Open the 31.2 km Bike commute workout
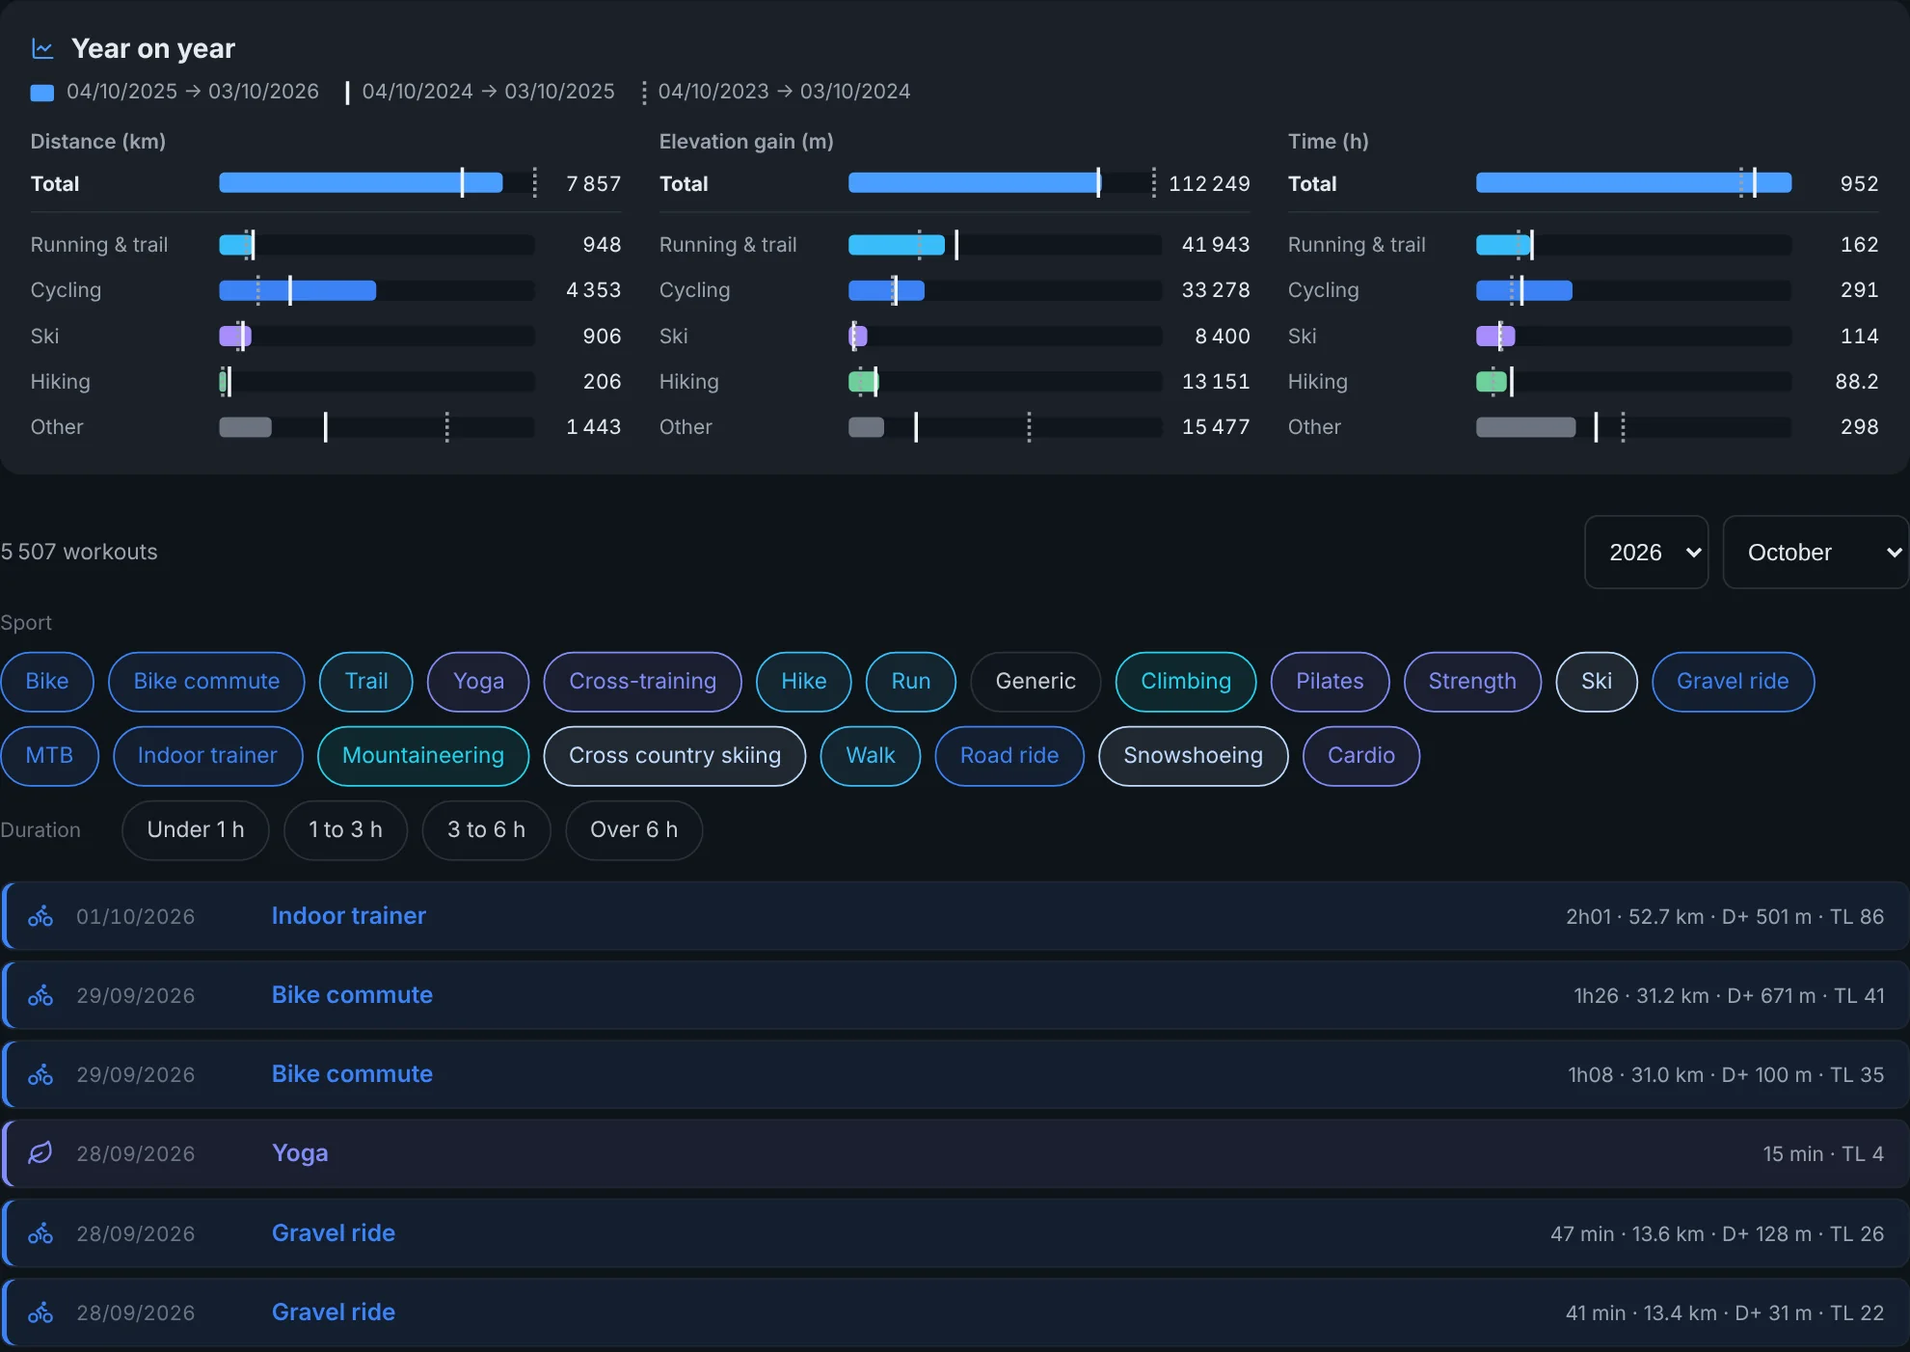Screen dimensions: 1910x1352 (955, 995)
